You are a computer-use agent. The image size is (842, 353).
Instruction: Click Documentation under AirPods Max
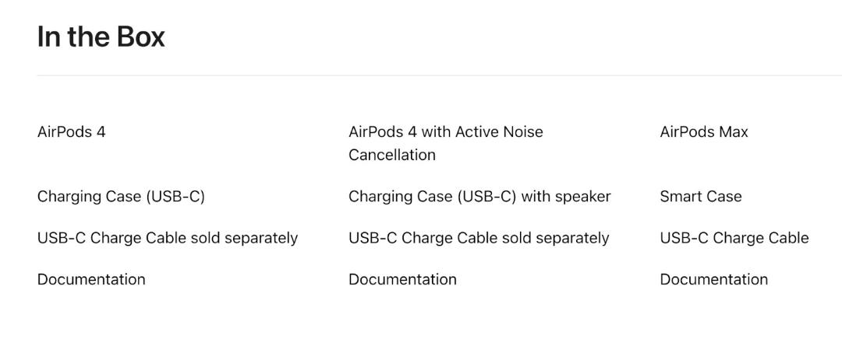point(713,280)
